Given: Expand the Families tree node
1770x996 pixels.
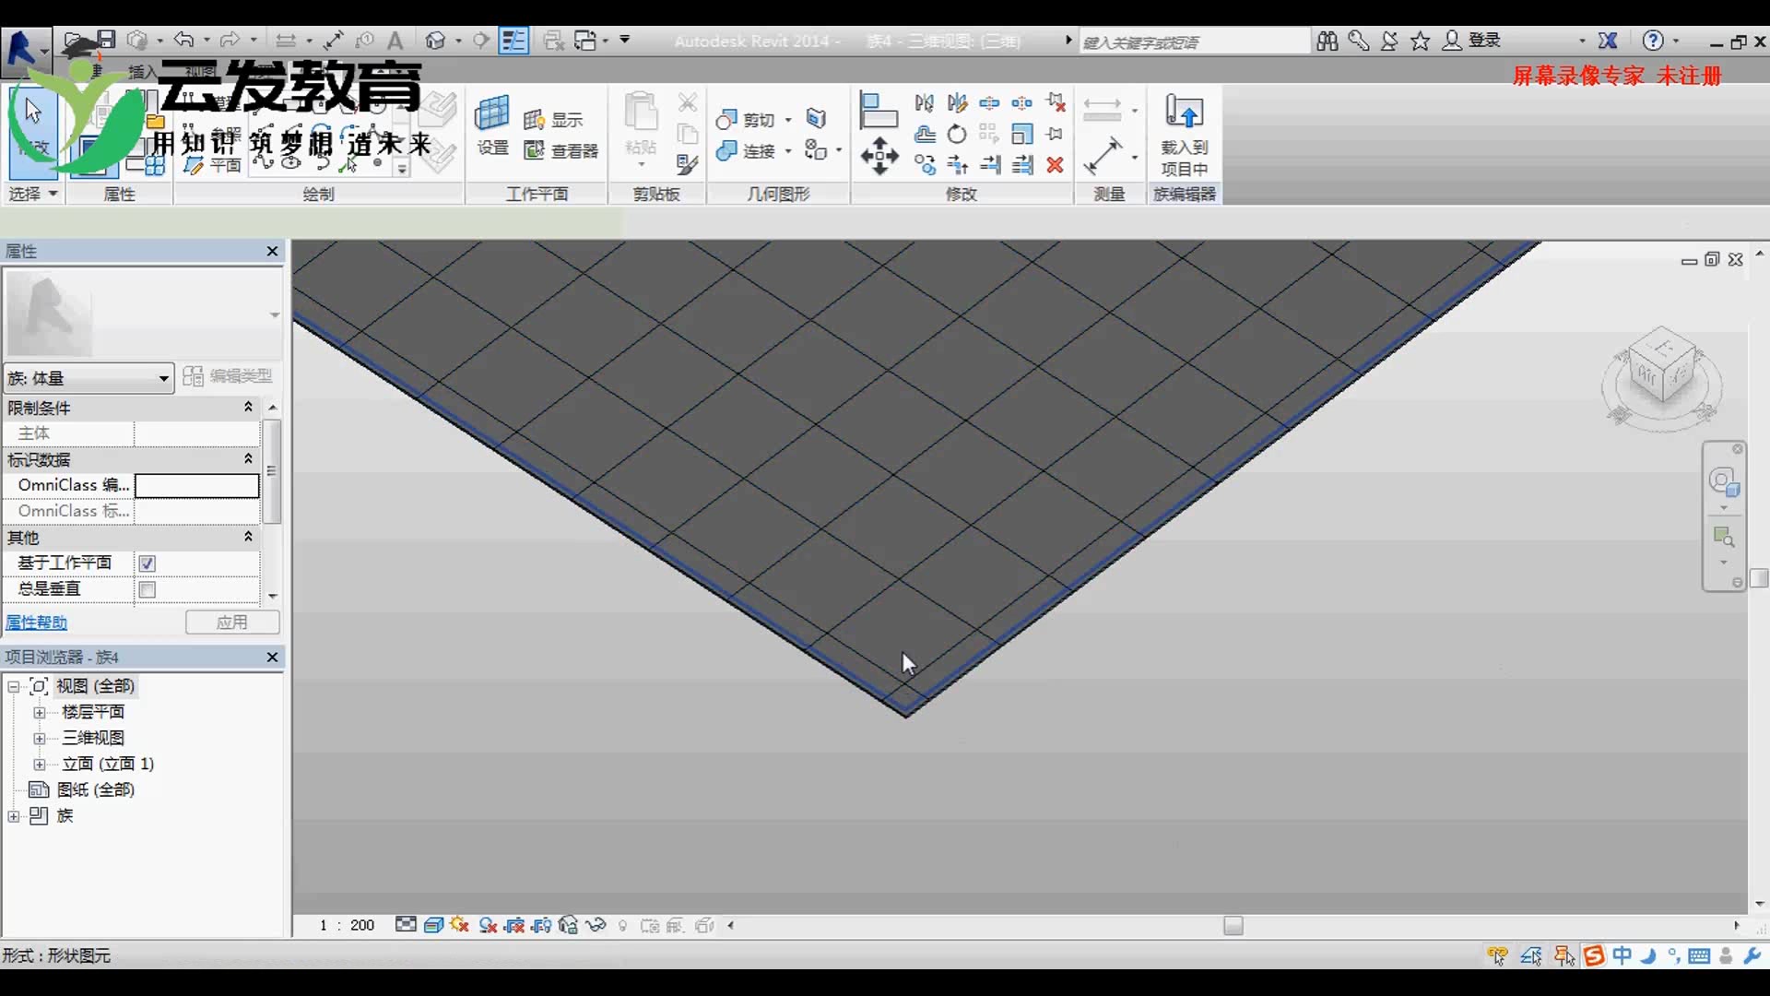Looking at the screenshot, I should click(x=13, y=816).
